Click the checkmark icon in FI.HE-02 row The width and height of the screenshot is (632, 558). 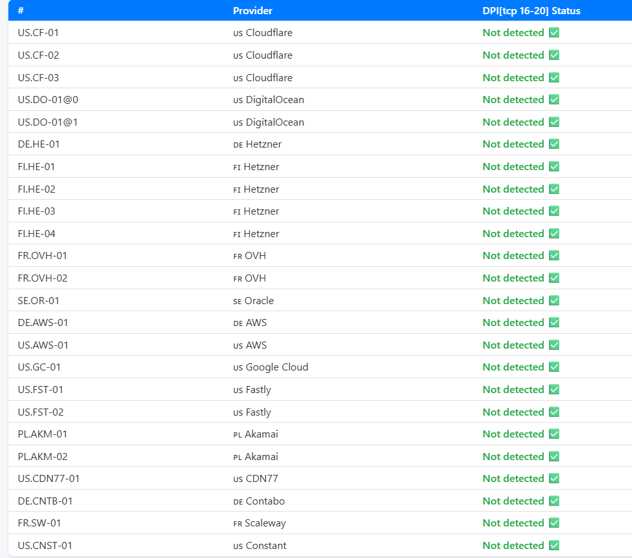554,189
